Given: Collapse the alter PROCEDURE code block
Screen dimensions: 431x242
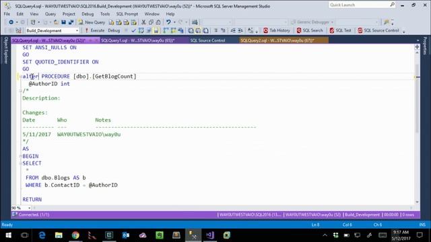Looking at the screenshot, I should pos(21,77).
